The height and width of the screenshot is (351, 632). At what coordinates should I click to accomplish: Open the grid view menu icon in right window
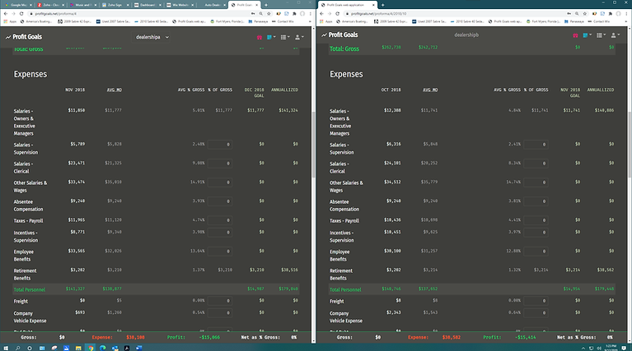(x=601, y=35)
